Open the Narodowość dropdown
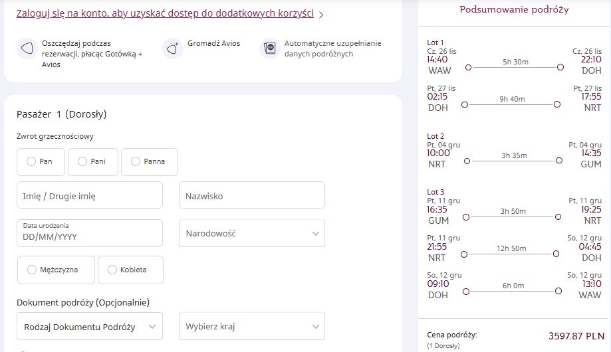The width and height of the screenshot is (611, 352). pos(252,233)
